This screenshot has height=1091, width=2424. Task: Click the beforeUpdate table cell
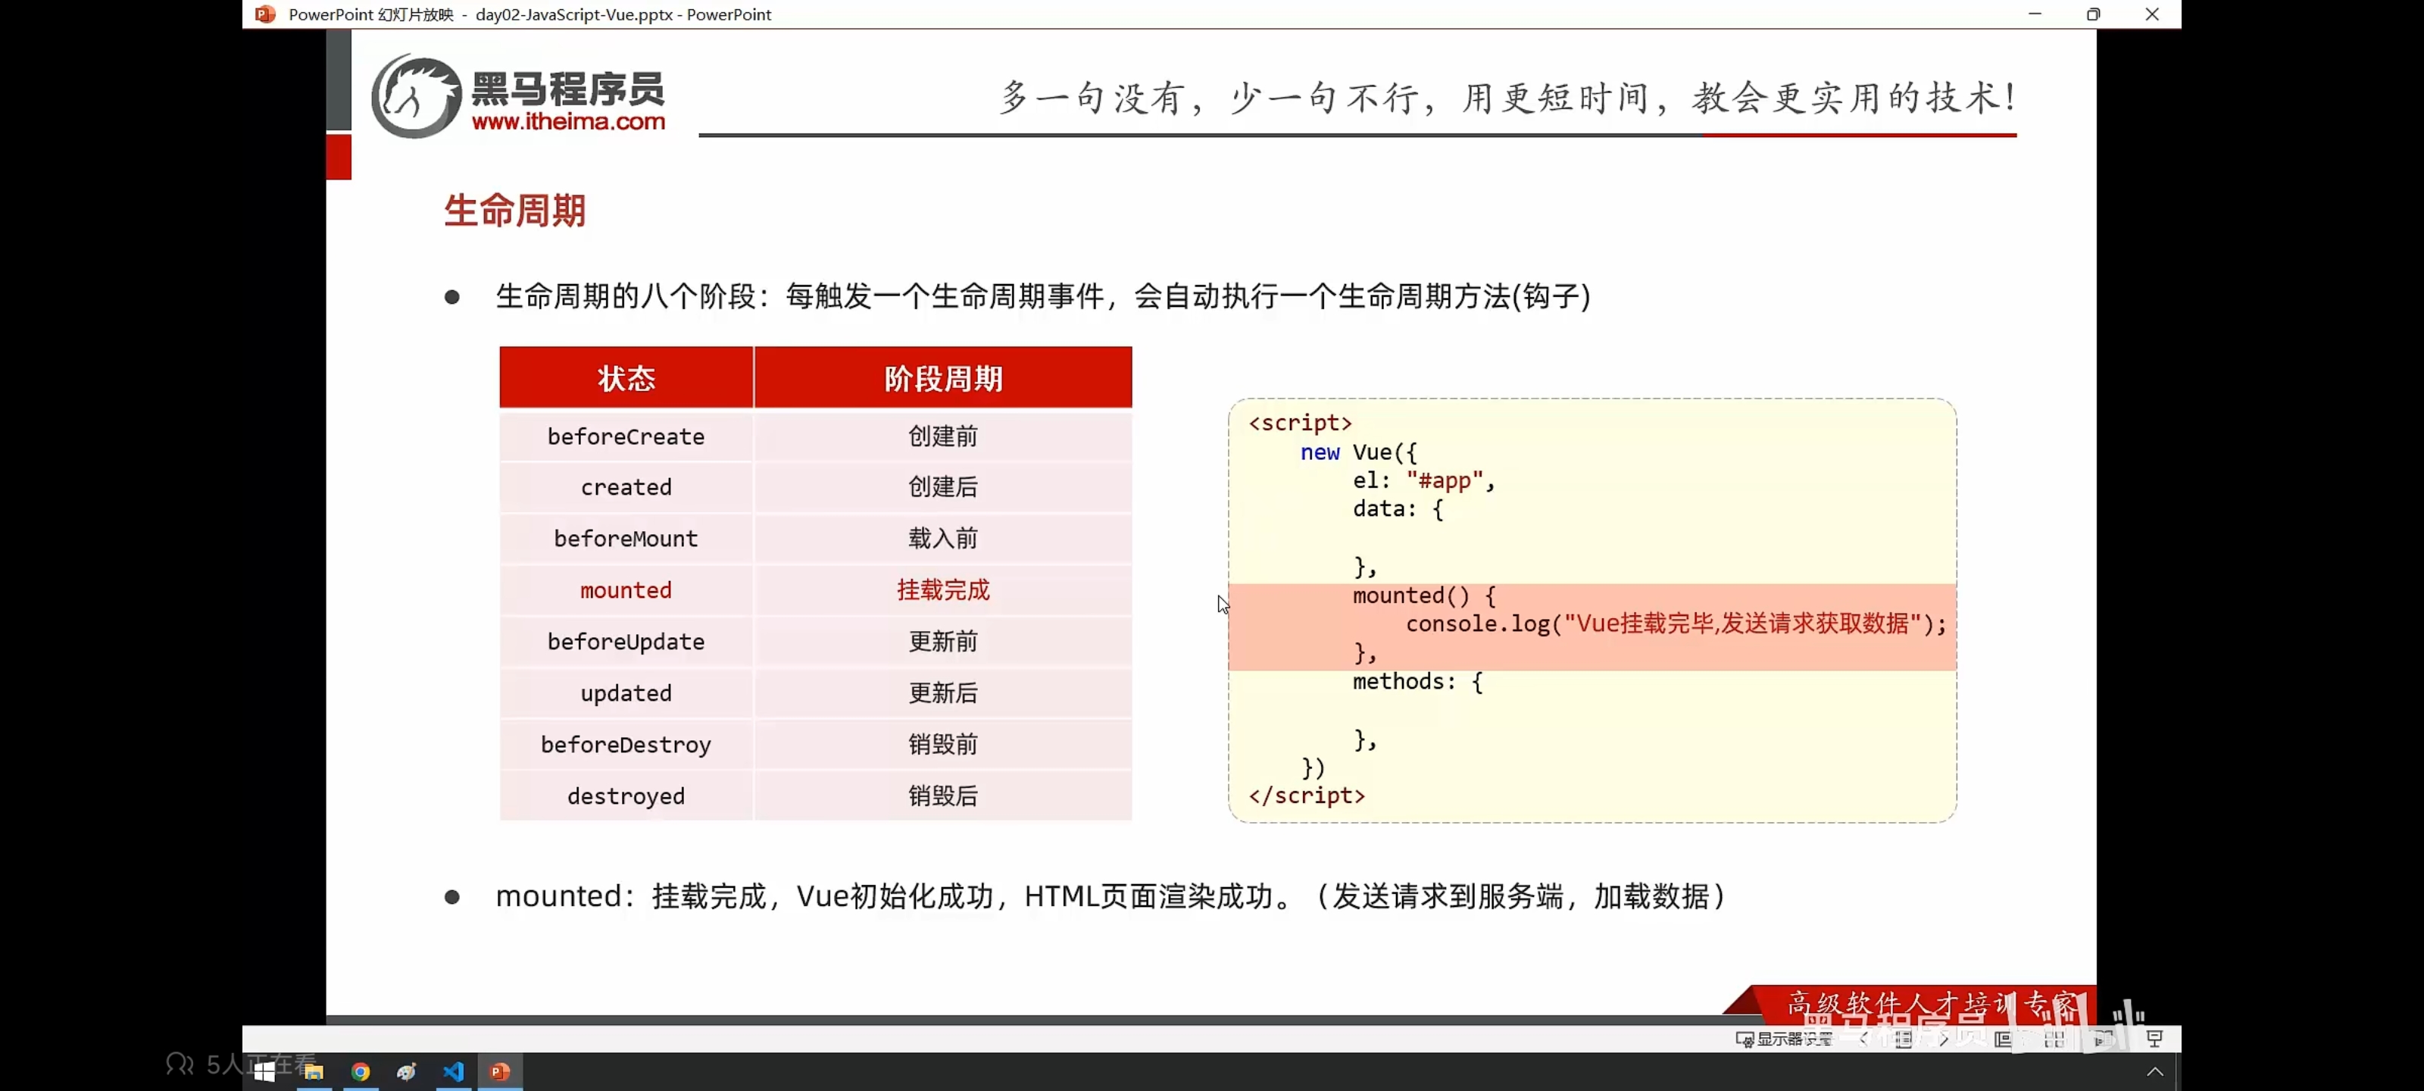coord(626,641)
